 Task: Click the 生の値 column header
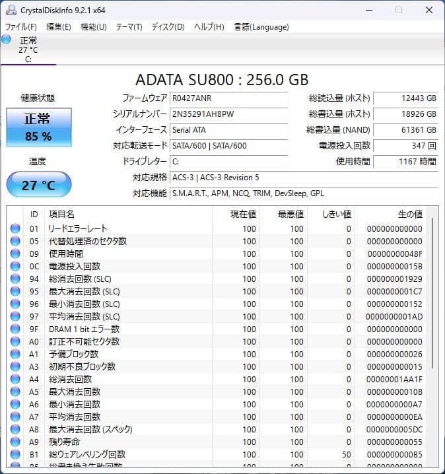[x=391, y=215]
